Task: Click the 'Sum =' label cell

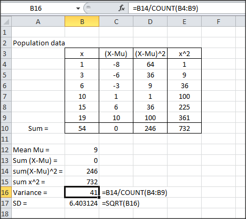Action: click(x=38, y=128)
